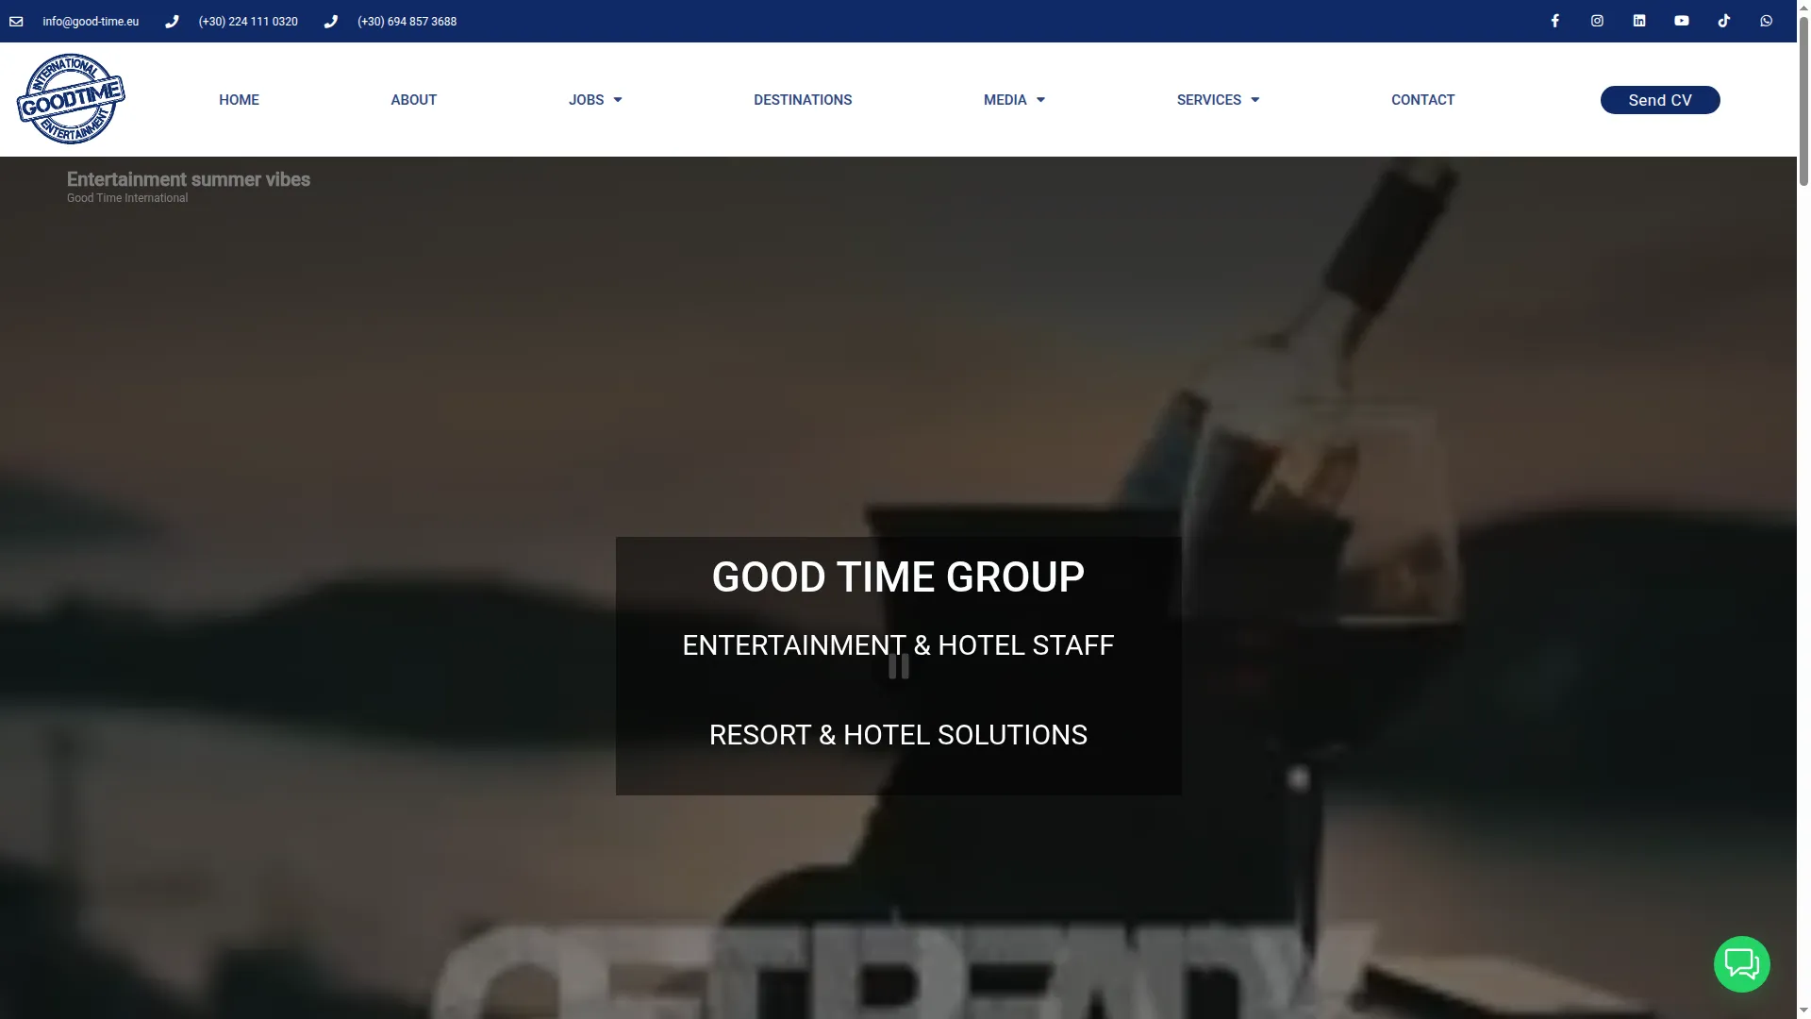Open the JOBS menu item

tap(586, 100)
